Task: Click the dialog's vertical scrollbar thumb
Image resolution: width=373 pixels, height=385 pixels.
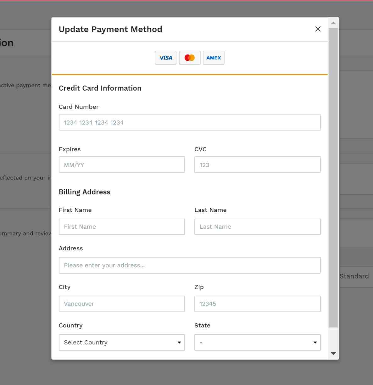Action: (x=333, y=178)
